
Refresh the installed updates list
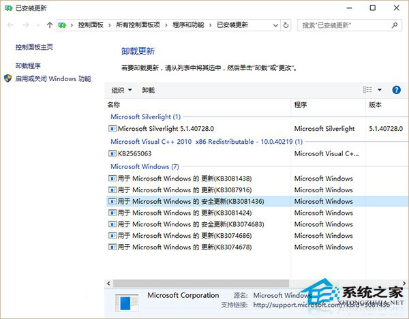tap(286, 25)
